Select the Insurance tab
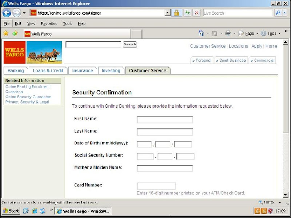The height and width of the screenshot is (218, 291). (83, 70)
